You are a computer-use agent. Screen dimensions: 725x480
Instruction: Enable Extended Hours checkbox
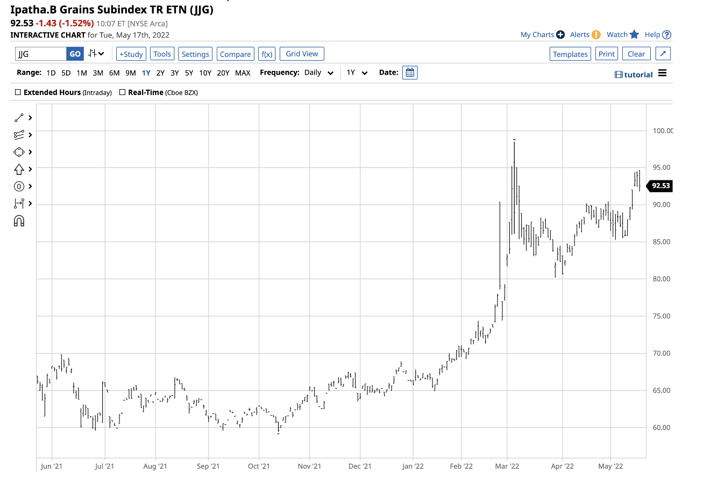(x=18, y=92)
